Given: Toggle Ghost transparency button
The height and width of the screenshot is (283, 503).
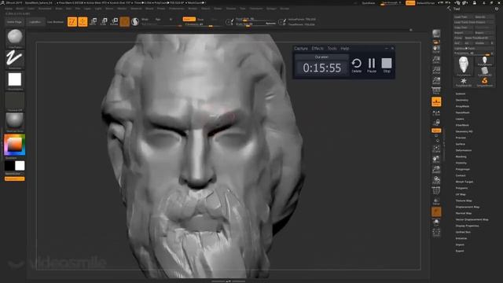Looking at the screenshot, I should (x=436, y=211).
